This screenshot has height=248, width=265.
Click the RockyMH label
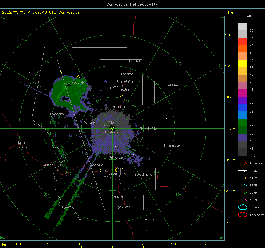pyautogui.click(x=78, y=83)
